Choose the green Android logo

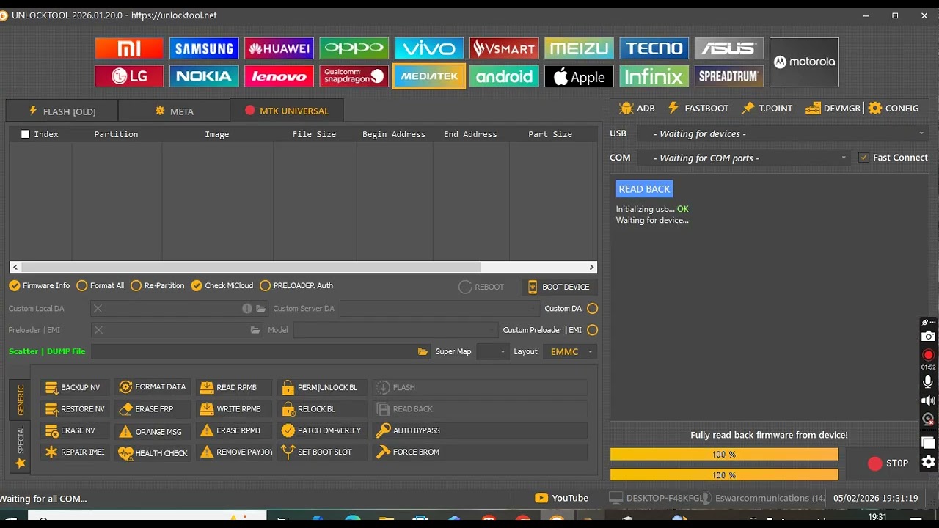click(504, 76)
